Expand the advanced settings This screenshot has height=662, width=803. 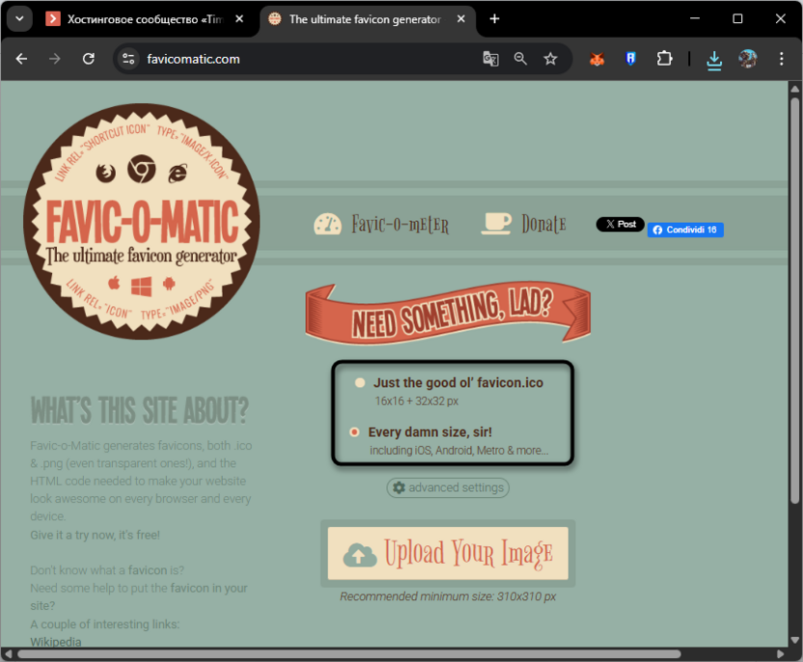point(448,487)
